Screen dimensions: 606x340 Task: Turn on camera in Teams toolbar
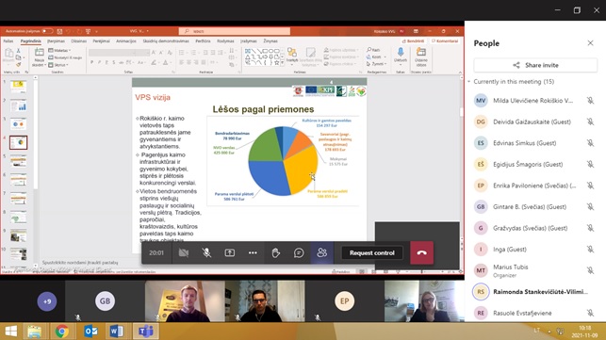tap(184, 253)
